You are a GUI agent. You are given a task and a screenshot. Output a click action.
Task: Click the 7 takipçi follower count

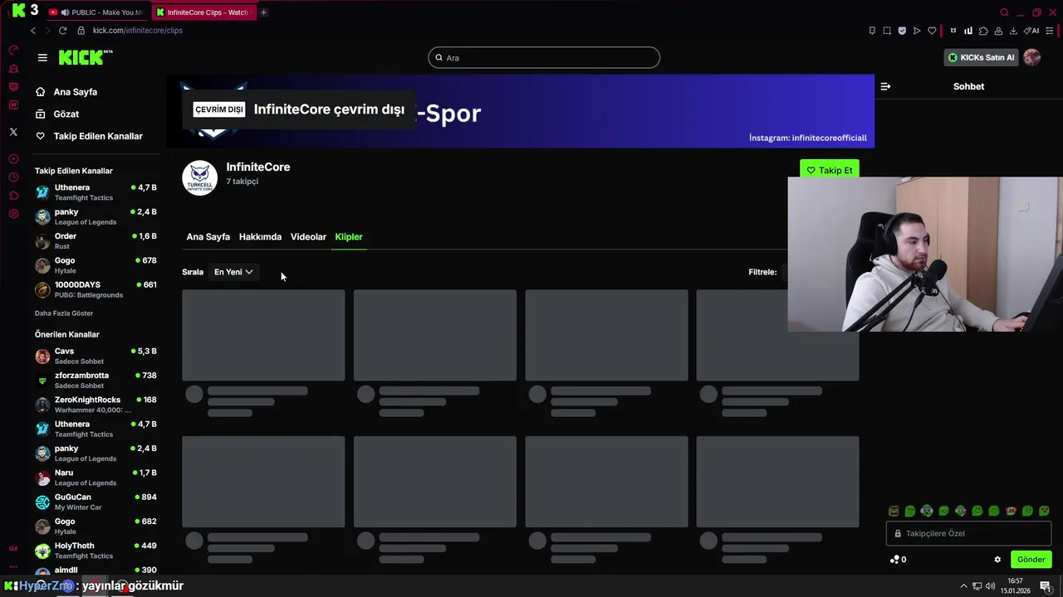point(242,182)
